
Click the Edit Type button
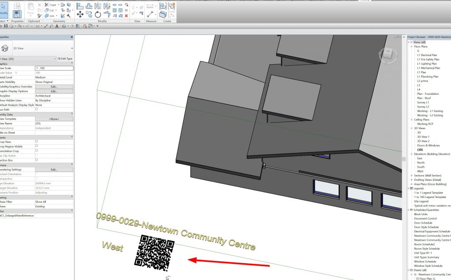pos(66,59)
